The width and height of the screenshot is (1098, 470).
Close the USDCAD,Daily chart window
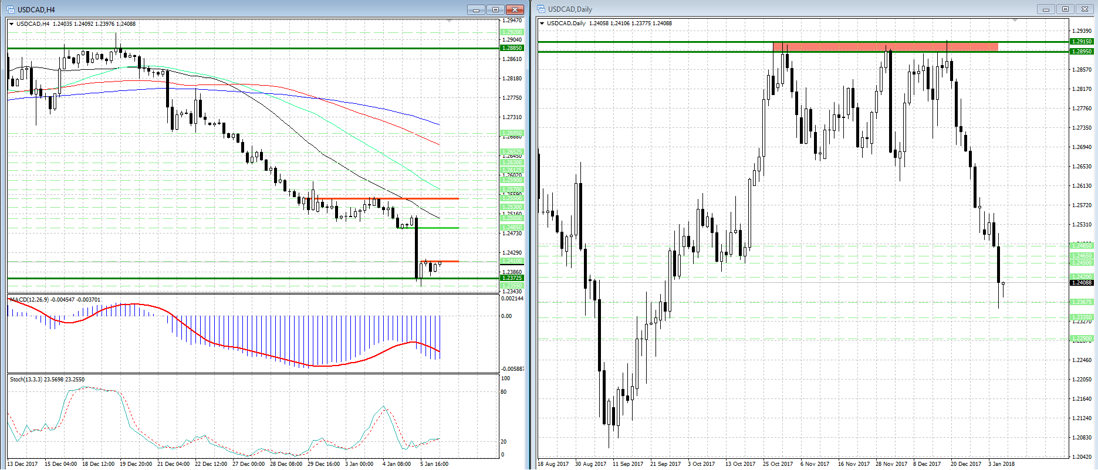[1085, 9]
